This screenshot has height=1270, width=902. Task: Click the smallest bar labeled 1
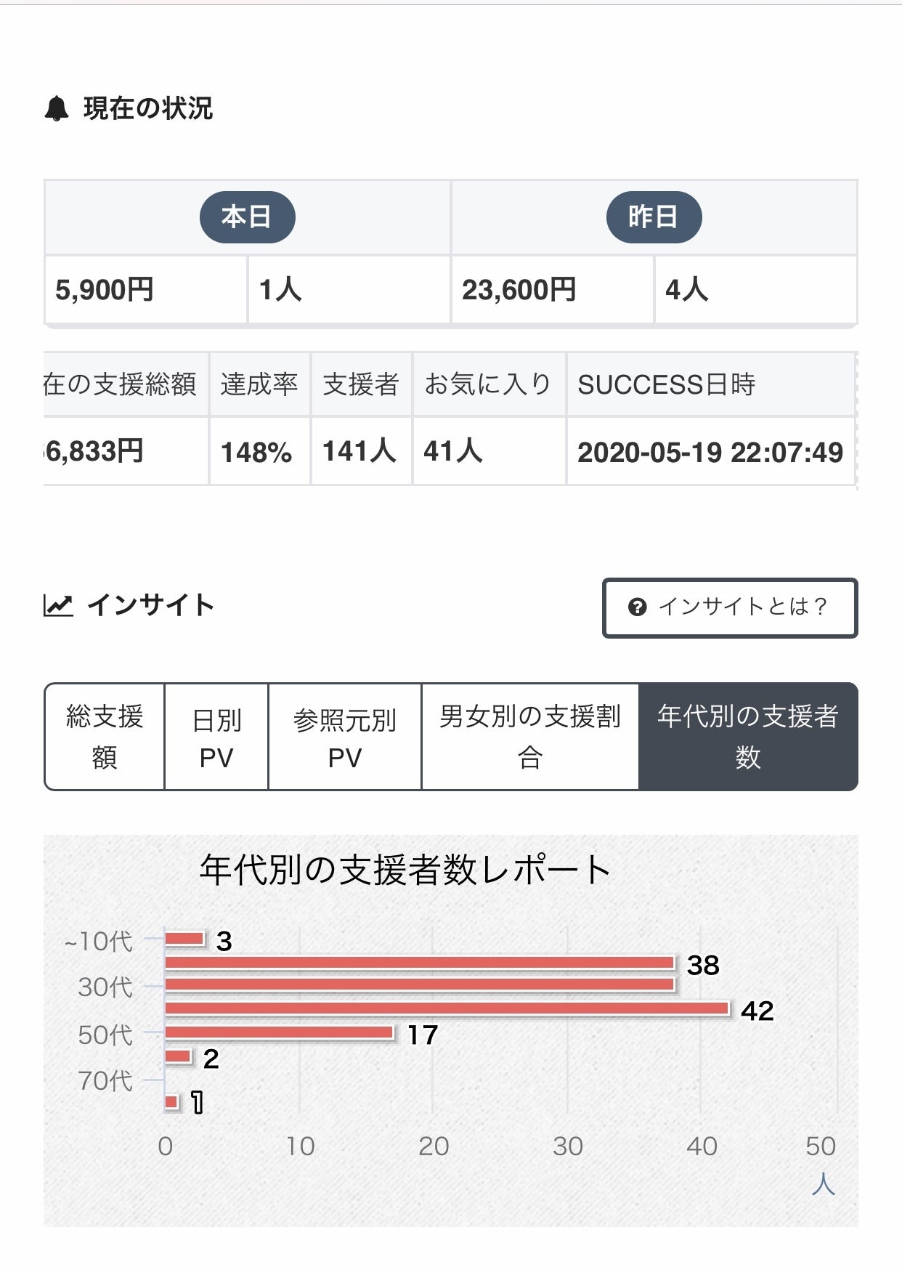[x=172, y=1102]
